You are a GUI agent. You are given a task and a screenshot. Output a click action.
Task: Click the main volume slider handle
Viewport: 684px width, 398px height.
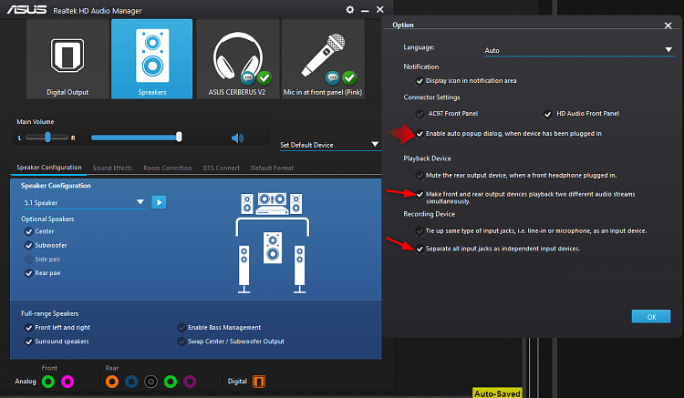(179, 138)
